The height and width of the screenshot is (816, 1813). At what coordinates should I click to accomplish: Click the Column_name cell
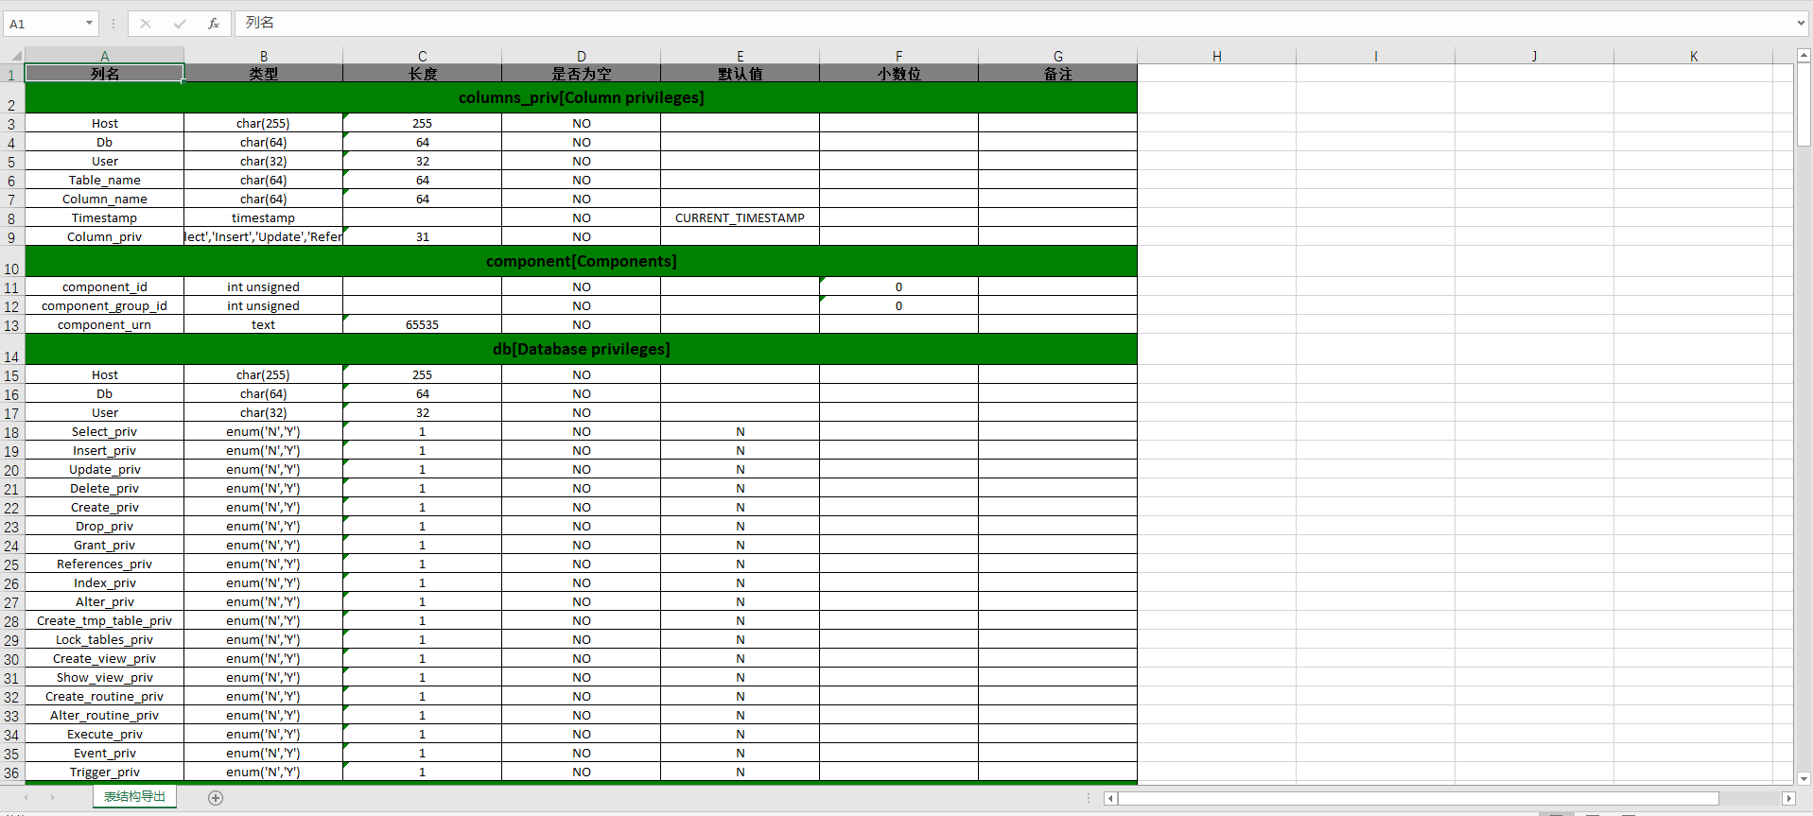105,200
